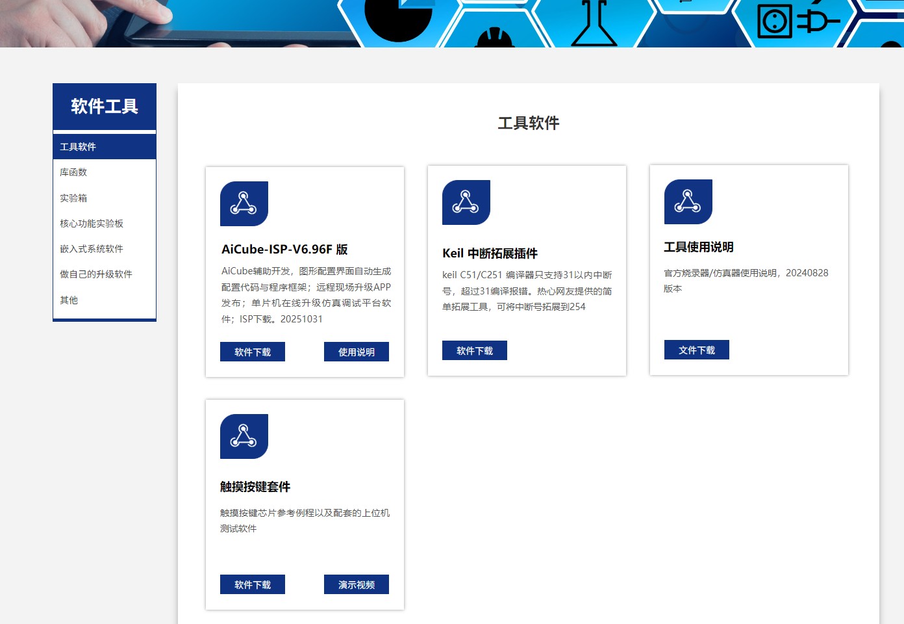Click 软件下载 under AiCube-ISP-V6.96F
The height and width of the screenshot is (624, 904).
[252, 352]
